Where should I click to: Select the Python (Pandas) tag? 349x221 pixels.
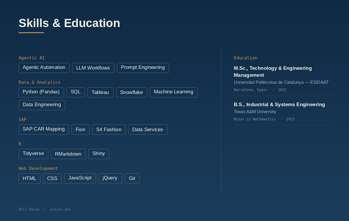[x=41, y=92]
